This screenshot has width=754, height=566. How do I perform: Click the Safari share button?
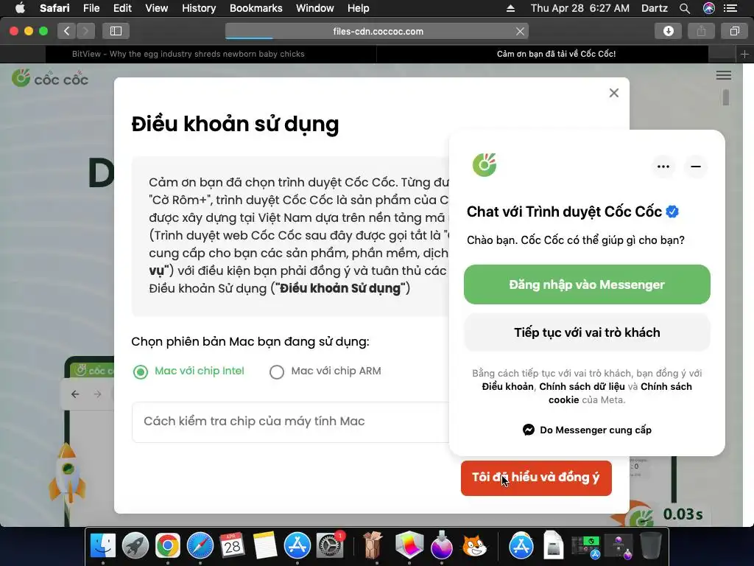click(701, 31)
